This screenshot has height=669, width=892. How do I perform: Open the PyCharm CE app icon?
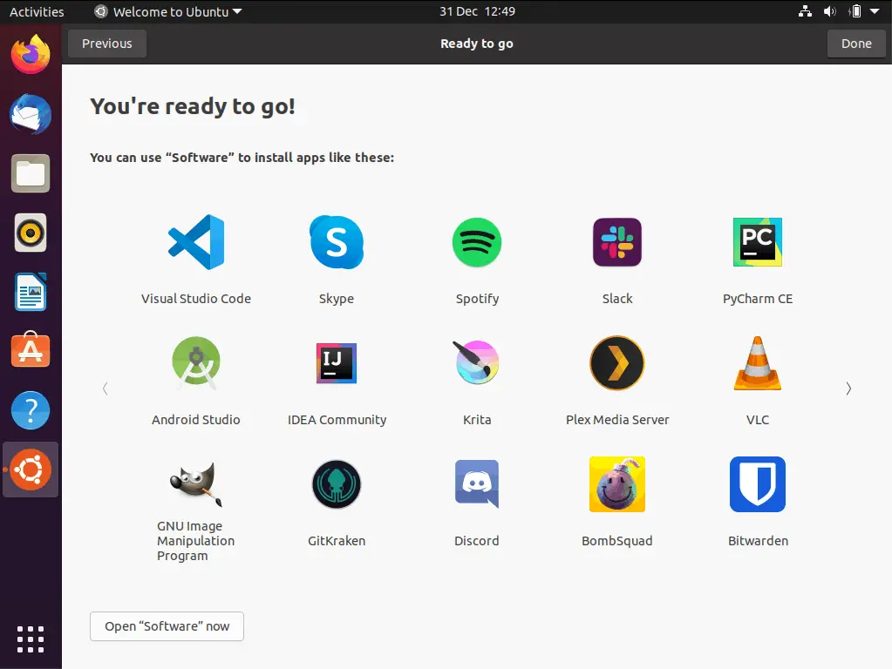pyautogui.click(x=758, y=242)
